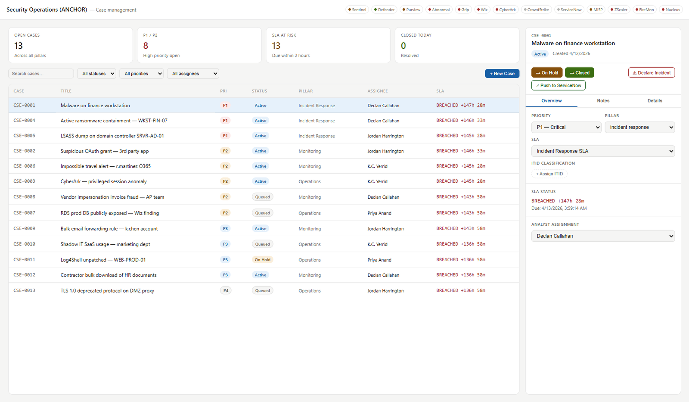This screenshot has height=402, width=689.
Task: Click the Sentinel integration status chip
Action: click(357, 9)
